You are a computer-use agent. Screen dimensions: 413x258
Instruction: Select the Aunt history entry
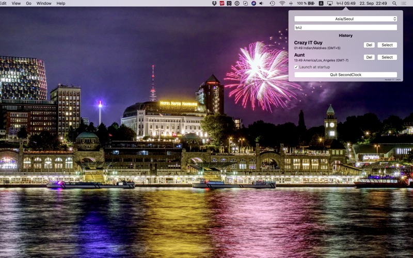tap(387, 57)
